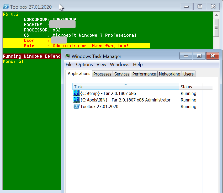Select the Far 2.0.1807 x86 Administrator task

[x=125, y=100]
